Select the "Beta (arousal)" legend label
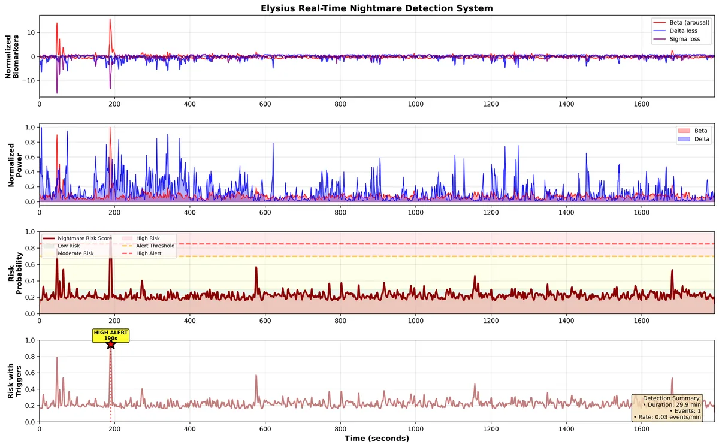The height and width of the screenshot is (447, 719). coord(689,22)
